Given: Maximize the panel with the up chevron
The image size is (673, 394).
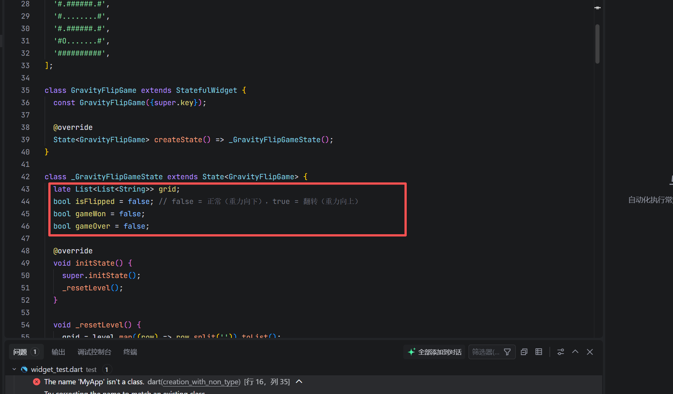Looking at the screenshot, I should (575, 352).
